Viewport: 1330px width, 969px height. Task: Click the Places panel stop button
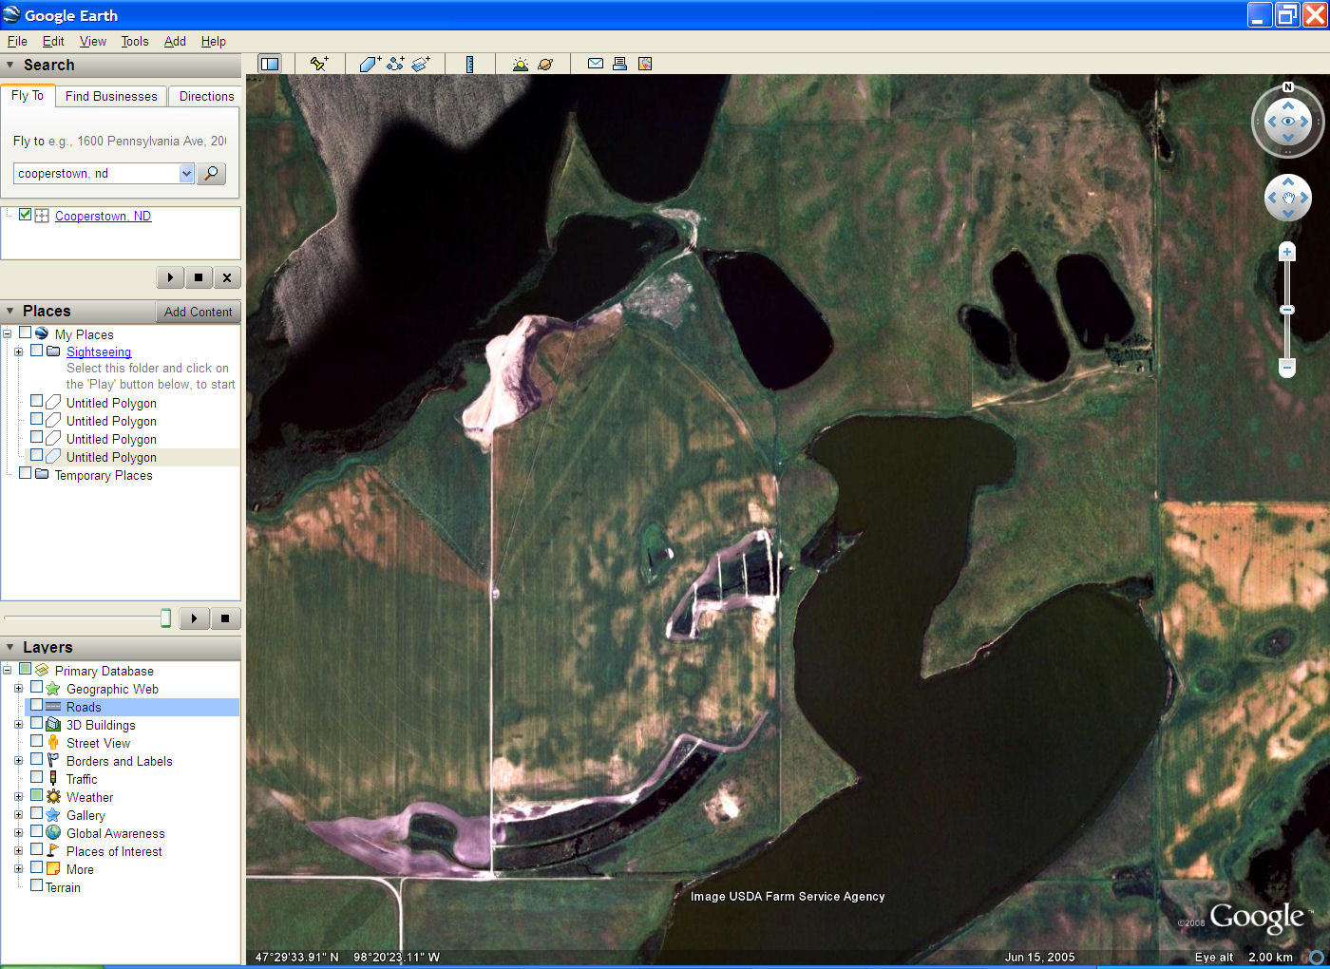(225, 618)
